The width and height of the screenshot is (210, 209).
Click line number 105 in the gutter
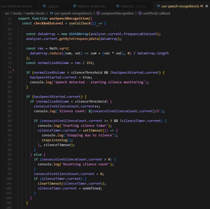(9, 203)
